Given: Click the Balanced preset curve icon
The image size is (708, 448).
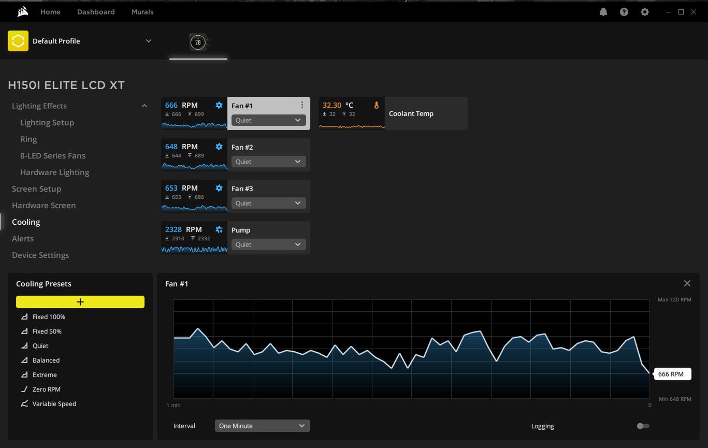Looking at the screenshot, I should 24,360.
